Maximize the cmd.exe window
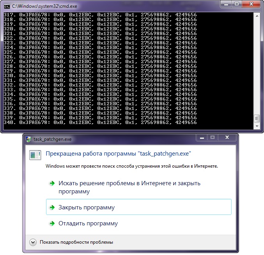 tap(237, 4)
